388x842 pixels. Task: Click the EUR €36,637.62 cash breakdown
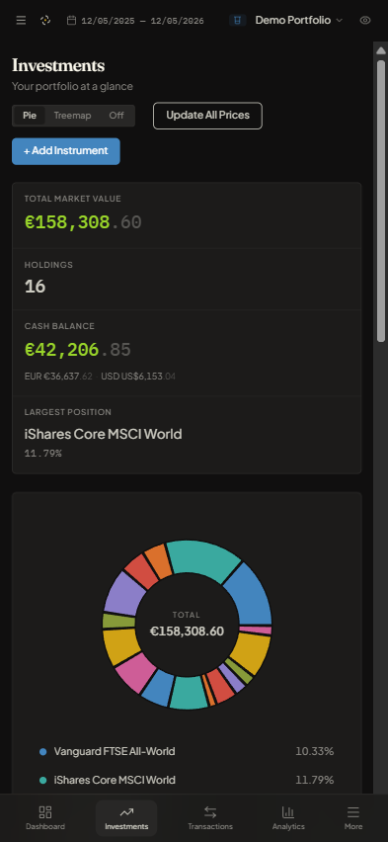tap(58, 377)
